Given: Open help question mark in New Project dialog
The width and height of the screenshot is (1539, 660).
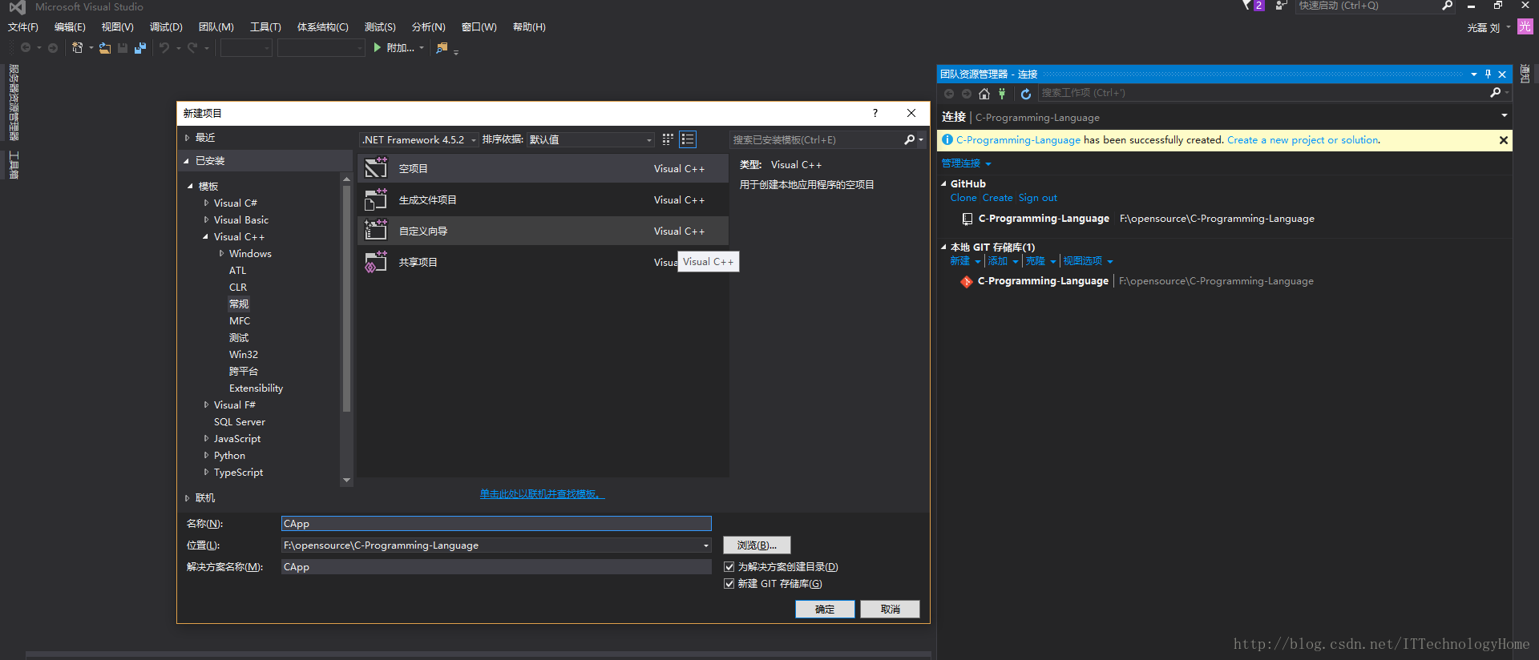Looking at the screenshot, I should tap(875, 113).
